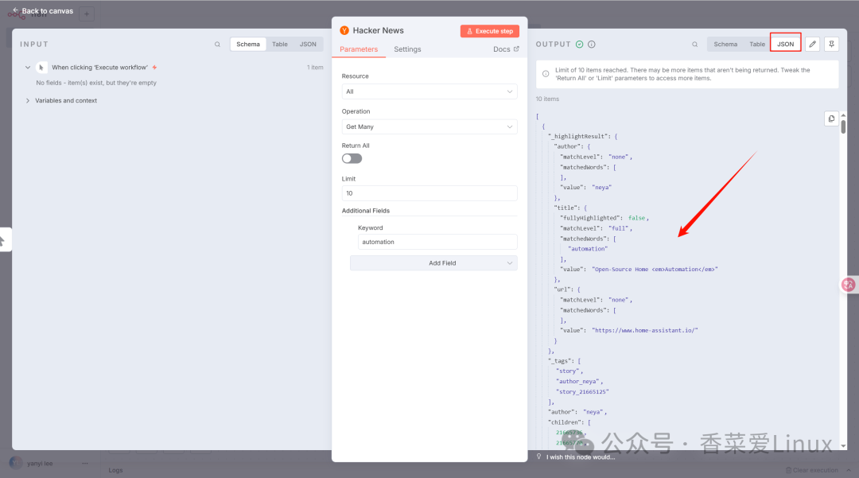Open the Resource dropdown
Screen dimensions: 859x478
(429, 91)
